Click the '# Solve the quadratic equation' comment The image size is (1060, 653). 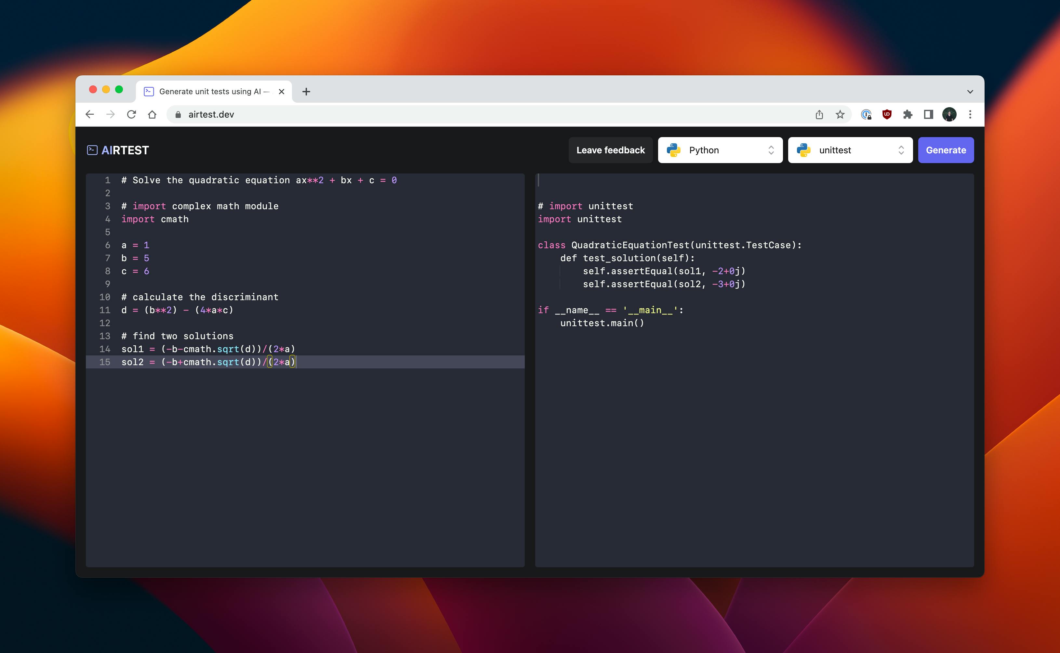pyautogui.click(x=259, y=180)
